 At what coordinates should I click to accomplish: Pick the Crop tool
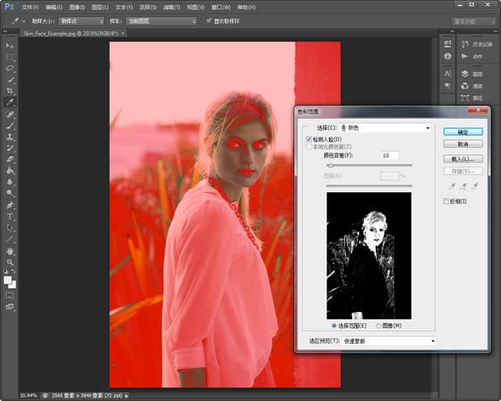10,91
